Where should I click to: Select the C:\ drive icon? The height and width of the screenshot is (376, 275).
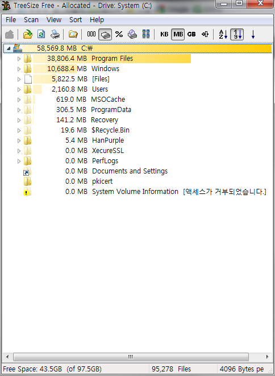tap(17, 48)
